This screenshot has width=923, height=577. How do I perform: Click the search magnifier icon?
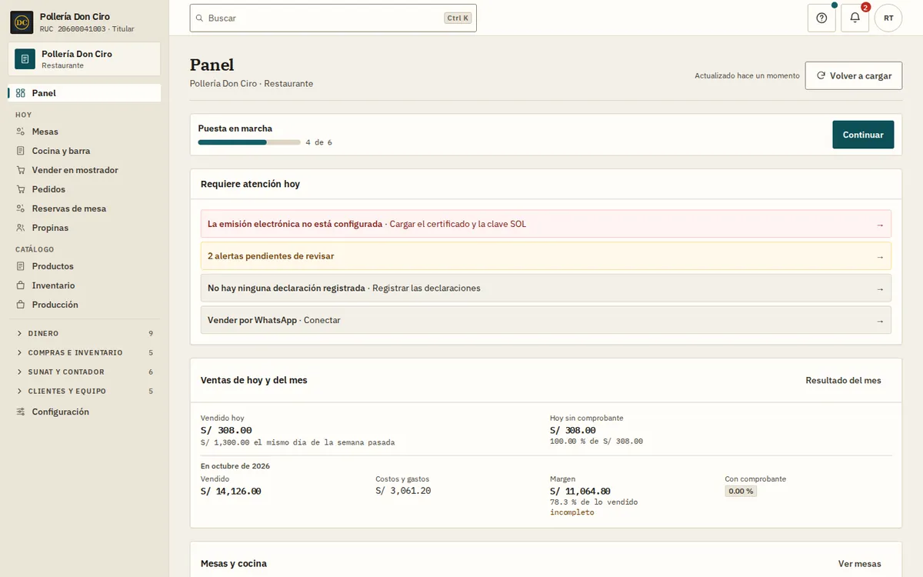200,18
